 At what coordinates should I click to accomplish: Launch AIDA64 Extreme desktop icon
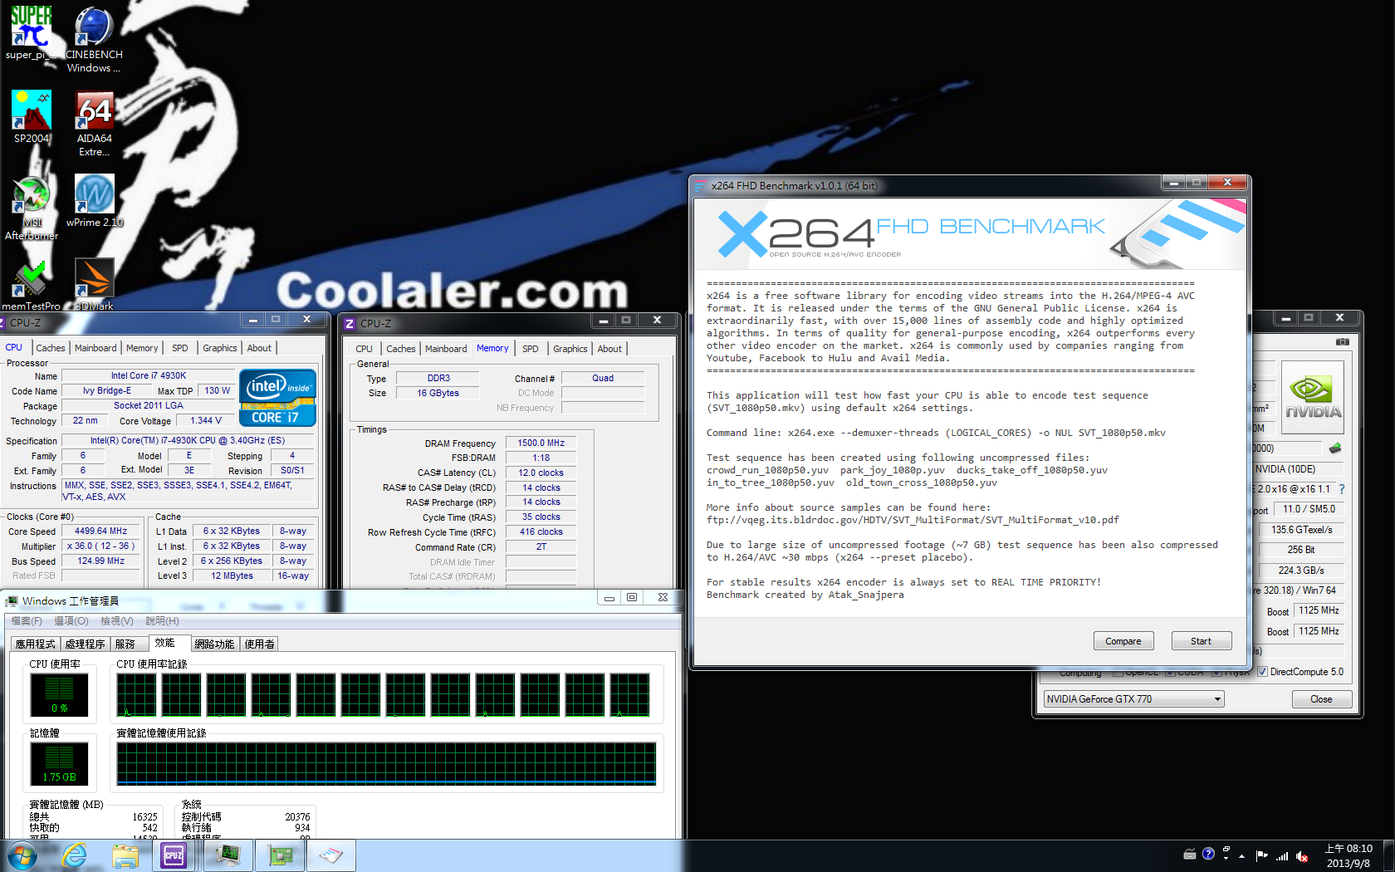94,123
